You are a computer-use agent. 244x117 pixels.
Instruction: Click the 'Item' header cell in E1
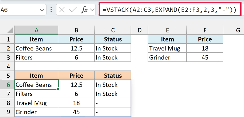pyautogui.click(x=167, y=39)
